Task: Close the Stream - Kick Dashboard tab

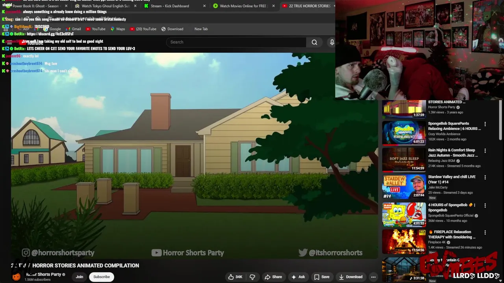Action: (204, 6)
